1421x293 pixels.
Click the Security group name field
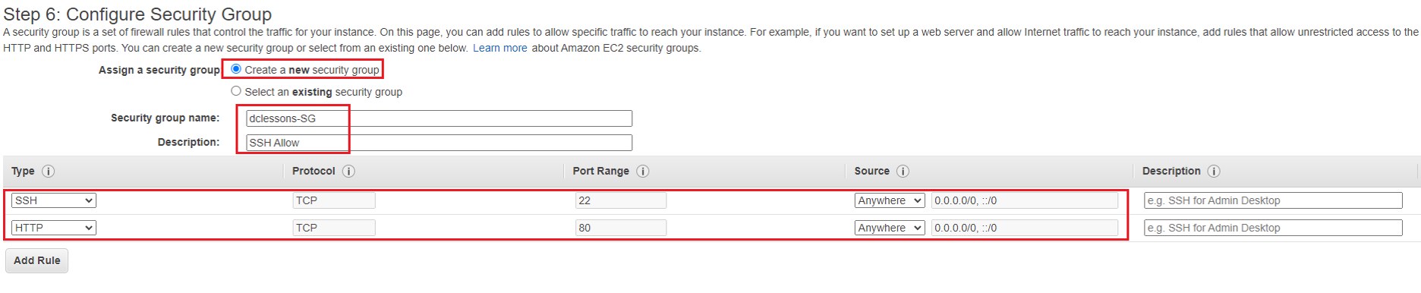coord(439,118)
